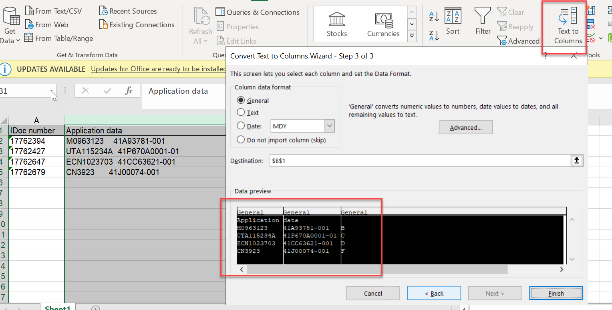Select the IDoc number cell

(x=36, y=131)
